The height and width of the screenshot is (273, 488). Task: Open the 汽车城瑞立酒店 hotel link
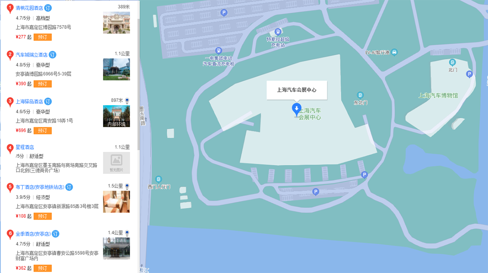[32, 55]
